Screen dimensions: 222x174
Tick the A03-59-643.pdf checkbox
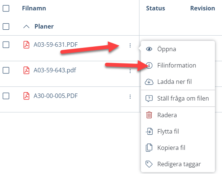coord(6,70)
